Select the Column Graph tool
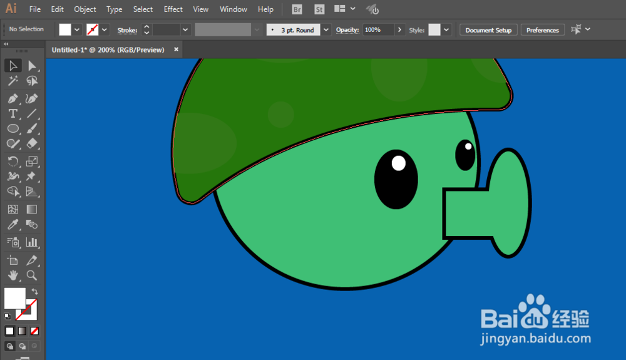626x360 pixels. pos(31,242)
